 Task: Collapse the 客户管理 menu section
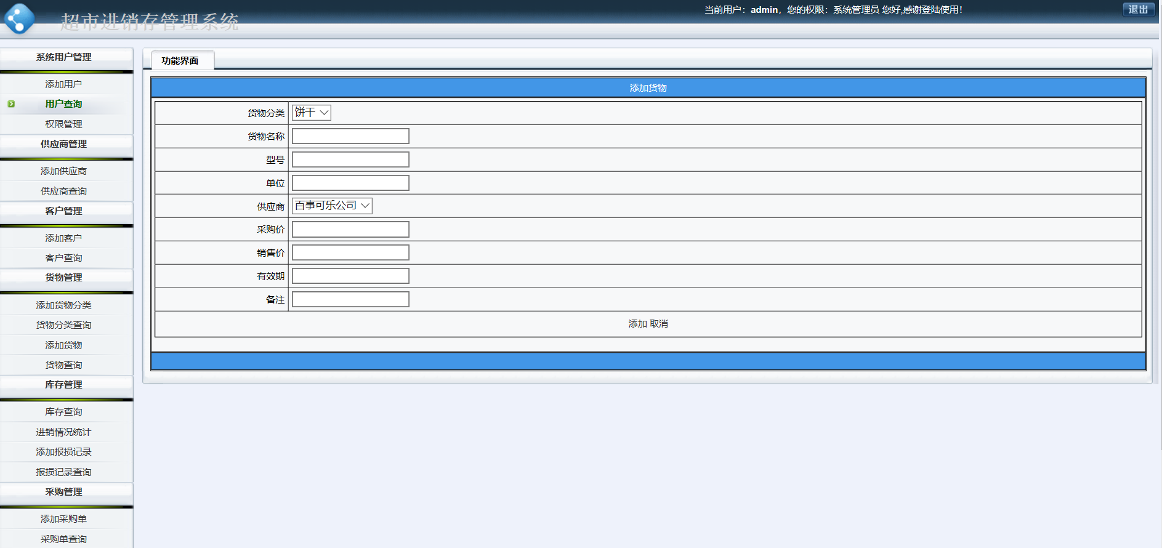coord(63,211)
